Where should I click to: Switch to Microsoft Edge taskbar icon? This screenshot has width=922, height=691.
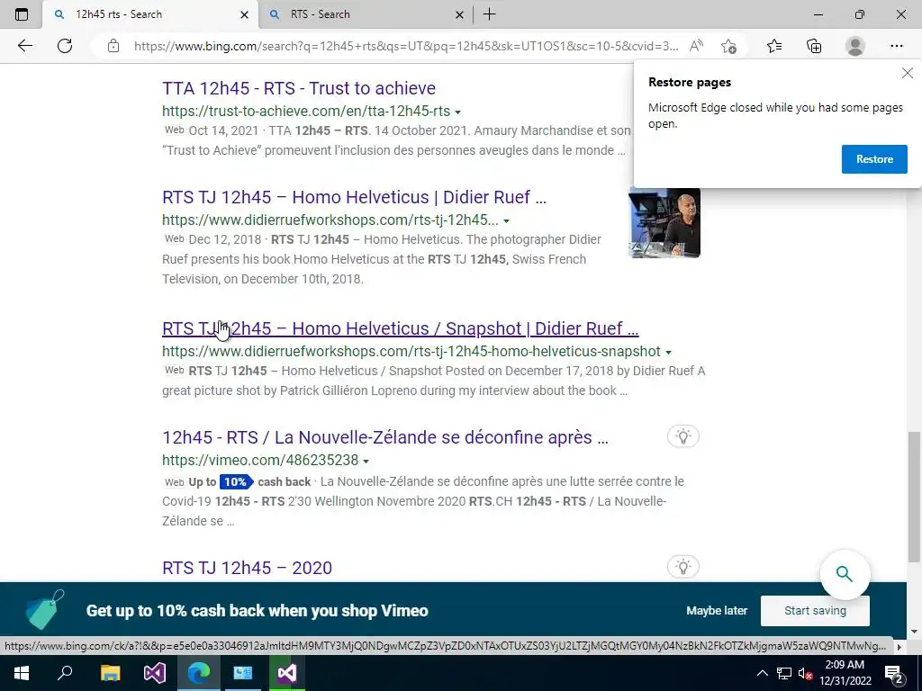tap(199, 673)
